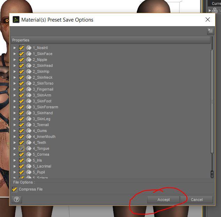Toggle the Compress File checkbox
Viewport: 221px width, 217px height.
pyautogui.click(x=15, y=189)
